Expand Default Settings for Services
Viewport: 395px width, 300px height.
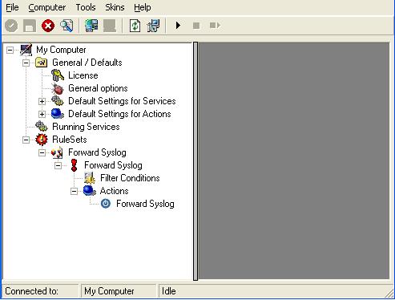tap(42, 101)
